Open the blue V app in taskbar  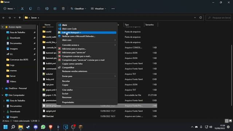pyautogui.click(x=66, y=127)
